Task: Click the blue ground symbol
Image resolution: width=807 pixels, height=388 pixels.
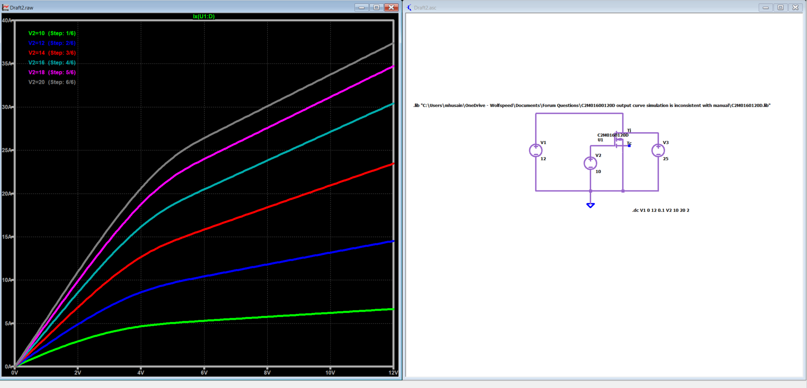Action: tap(590, 205)
